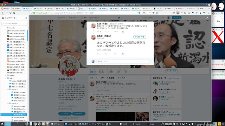This screenshot has width=225, height=126.
Task: Collapse the グループB bookmark folder
Action: point(8,104)
